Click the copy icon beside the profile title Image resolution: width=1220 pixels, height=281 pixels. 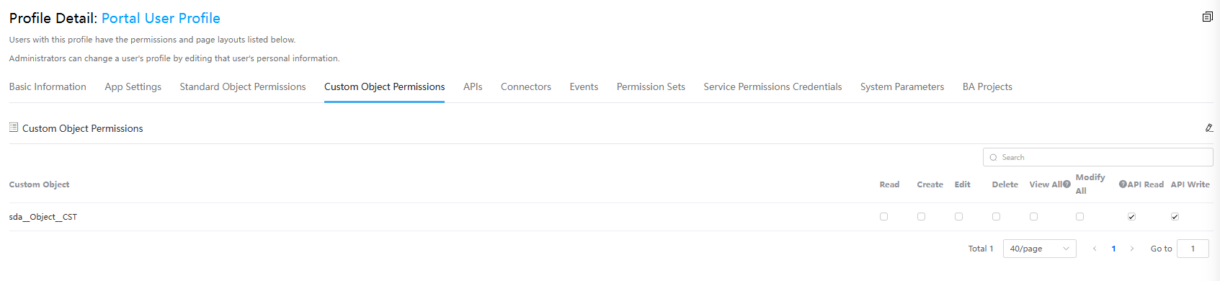click(x=1207, y=17)
